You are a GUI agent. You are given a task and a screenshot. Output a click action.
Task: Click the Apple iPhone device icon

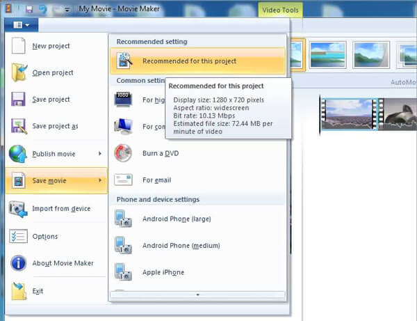click(x=123, y=272)
